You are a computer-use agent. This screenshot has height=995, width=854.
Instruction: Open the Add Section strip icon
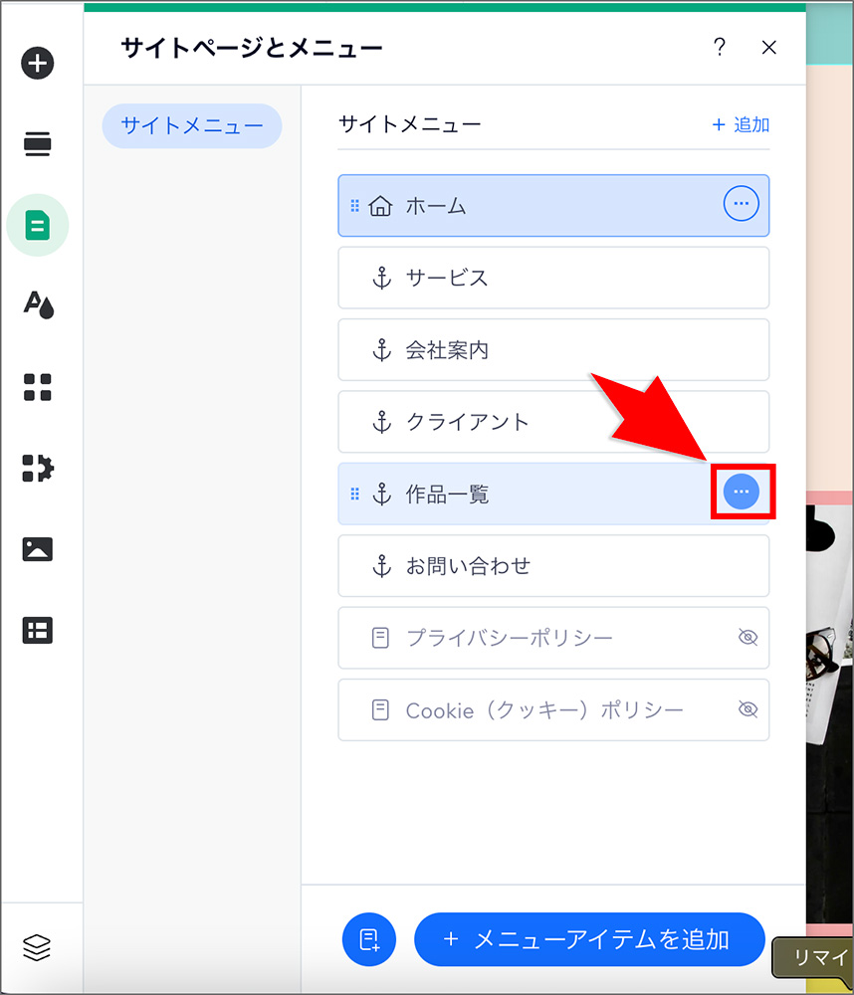tap(38, 144)
